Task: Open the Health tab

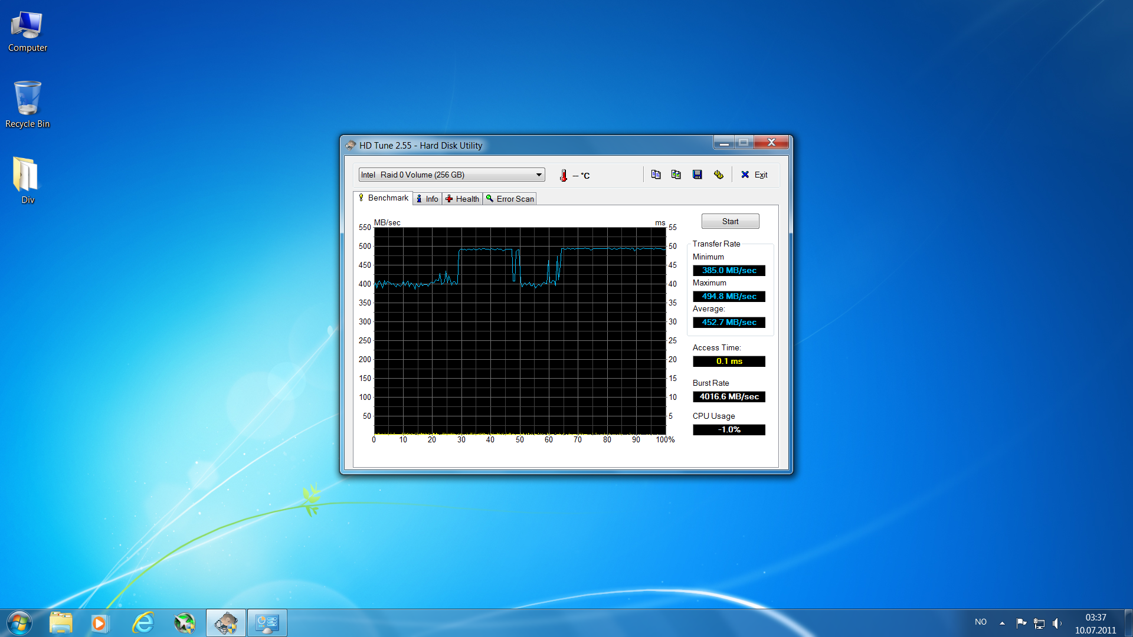Action: (462, 199)
